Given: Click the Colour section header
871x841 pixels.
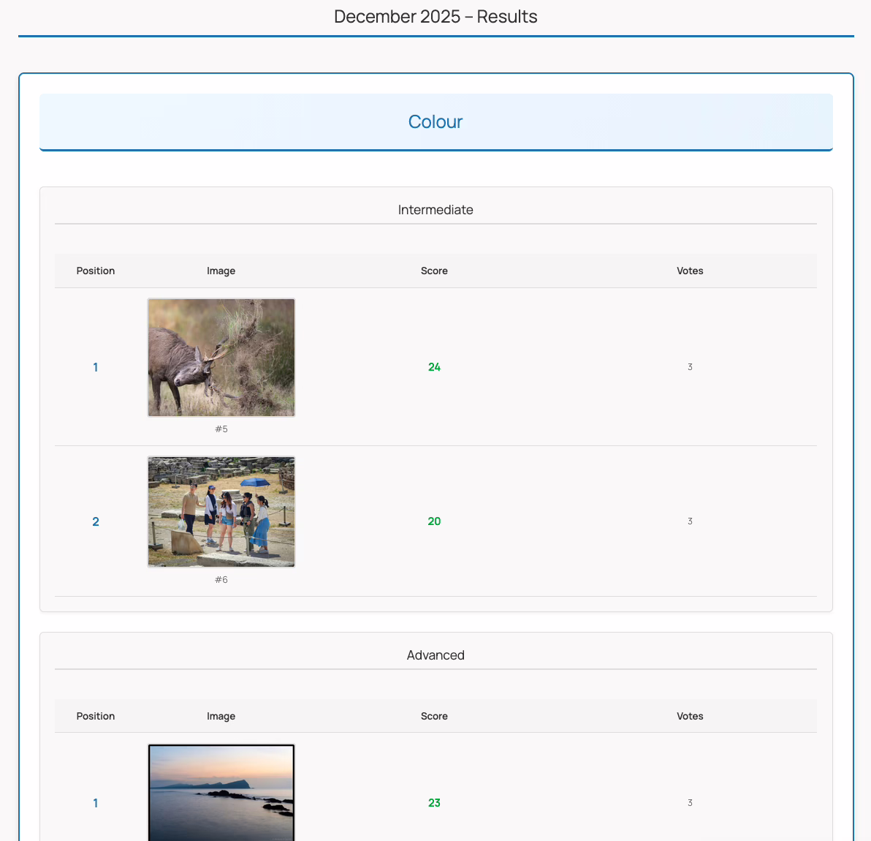Looking at the screenshot, I should [x=435, y=121].
